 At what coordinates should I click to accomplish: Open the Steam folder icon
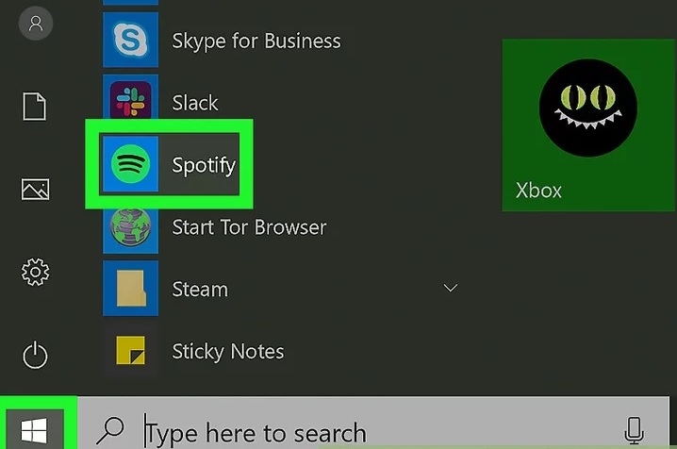point(130,289)
